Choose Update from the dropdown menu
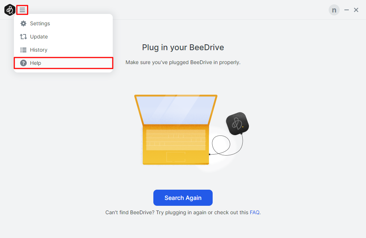 (x=39, y=37)
